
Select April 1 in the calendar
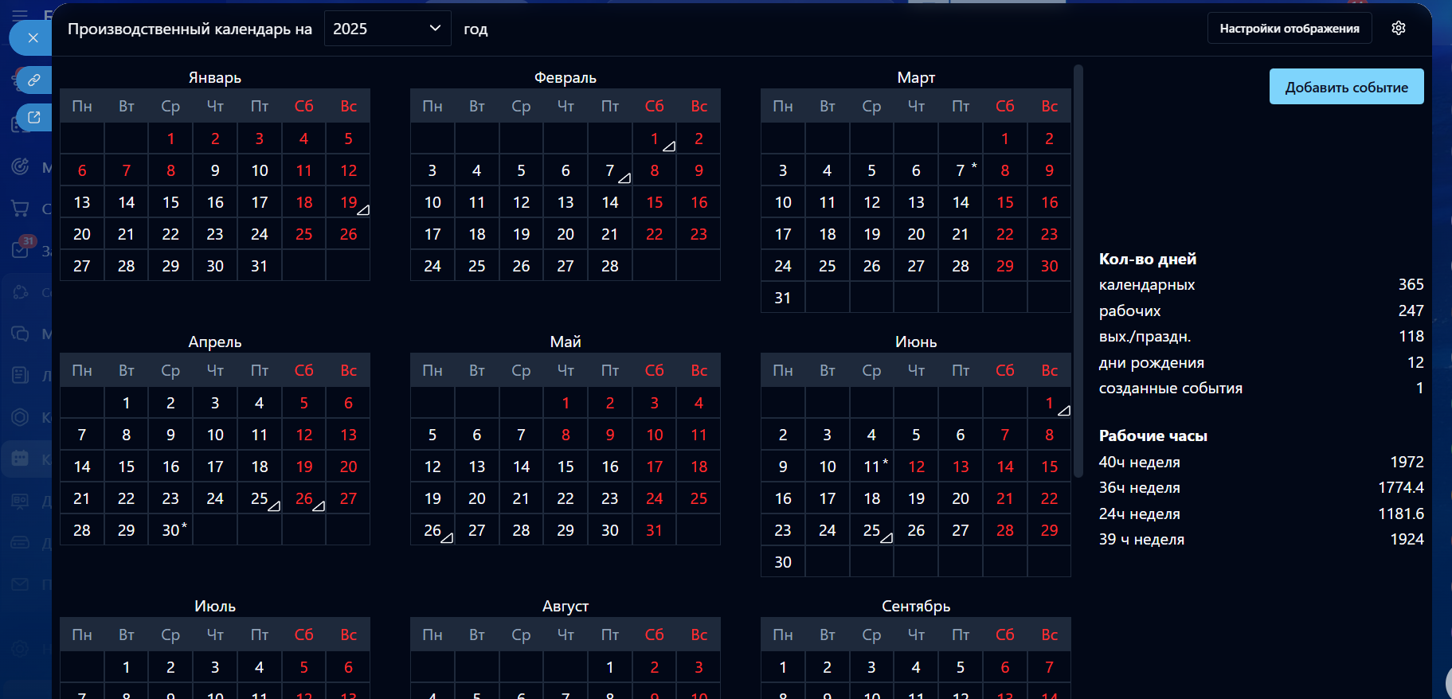[x=127, y=403]
